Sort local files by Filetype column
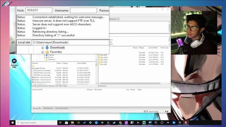226x127 pixels. (65, 63)
